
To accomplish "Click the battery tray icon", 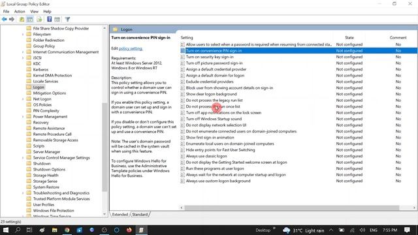I will tap(342, 230).
